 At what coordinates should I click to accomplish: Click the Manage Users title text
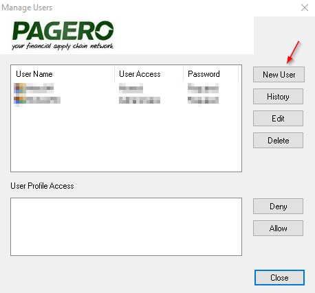pos(27,8)
